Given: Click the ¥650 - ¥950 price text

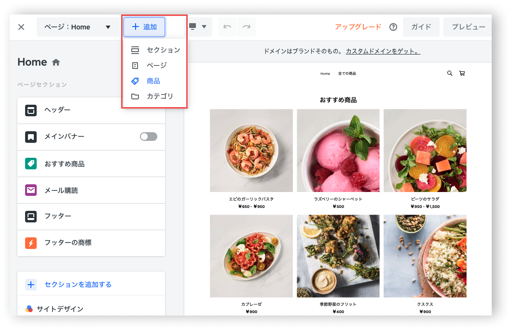Looking at the screenshot, I should [251, 206].
